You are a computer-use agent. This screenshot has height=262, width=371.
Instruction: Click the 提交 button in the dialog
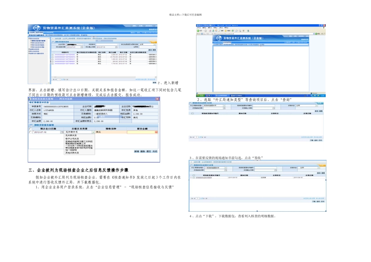(149, 151)
